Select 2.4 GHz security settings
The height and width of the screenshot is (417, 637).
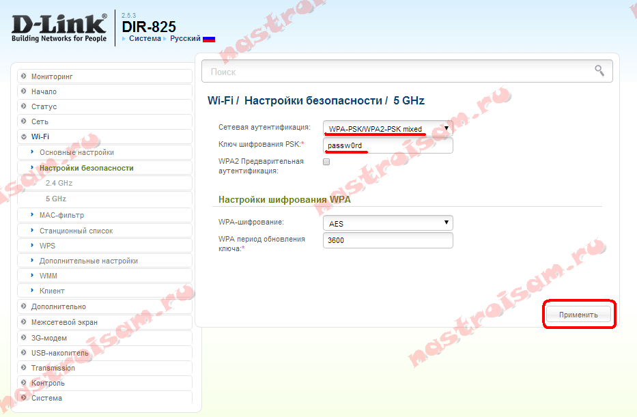pyautogui.click(x=59, y=184)
